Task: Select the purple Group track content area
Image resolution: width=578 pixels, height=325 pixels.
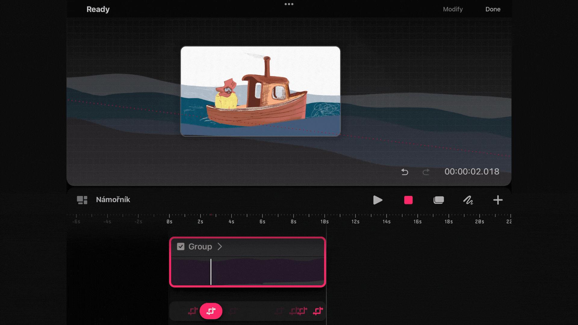Action: (247, 271)
